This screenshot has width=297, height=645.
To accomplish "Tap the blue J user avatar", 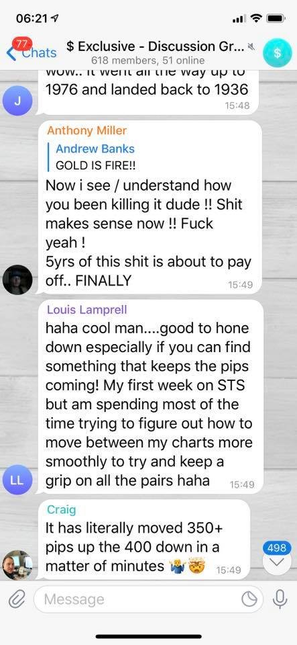I will pos(17,101).
